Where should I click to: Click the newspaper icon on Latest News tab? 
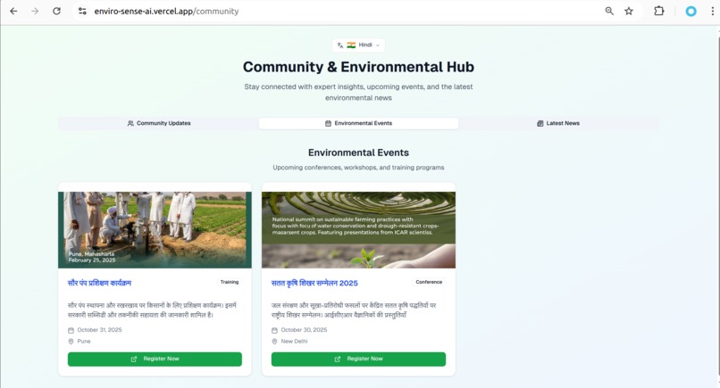pyautogui.click(x=540, y=123)
